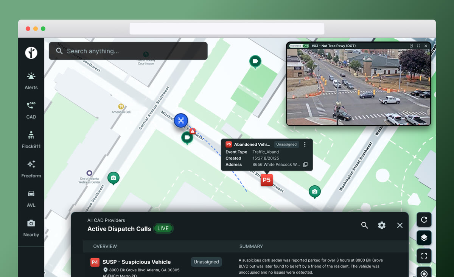Screen dimensions: 454x277
Task: Click the LIVE badge by Active Dispatch Calls
Action: pyautogui.click(x=163, y=228)
